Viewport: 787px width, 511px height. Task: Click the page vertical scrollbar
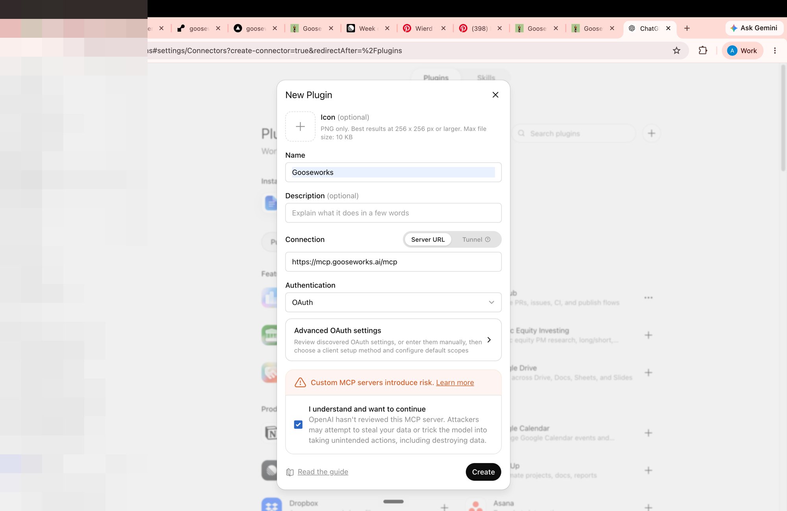tap(783, 118)
